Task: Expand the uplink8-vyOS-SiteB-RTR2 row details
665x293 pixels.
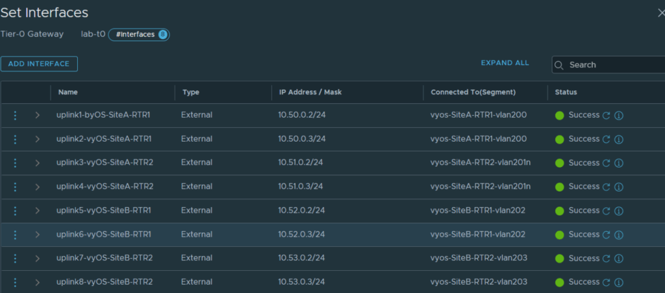Action: coord(37,282)
